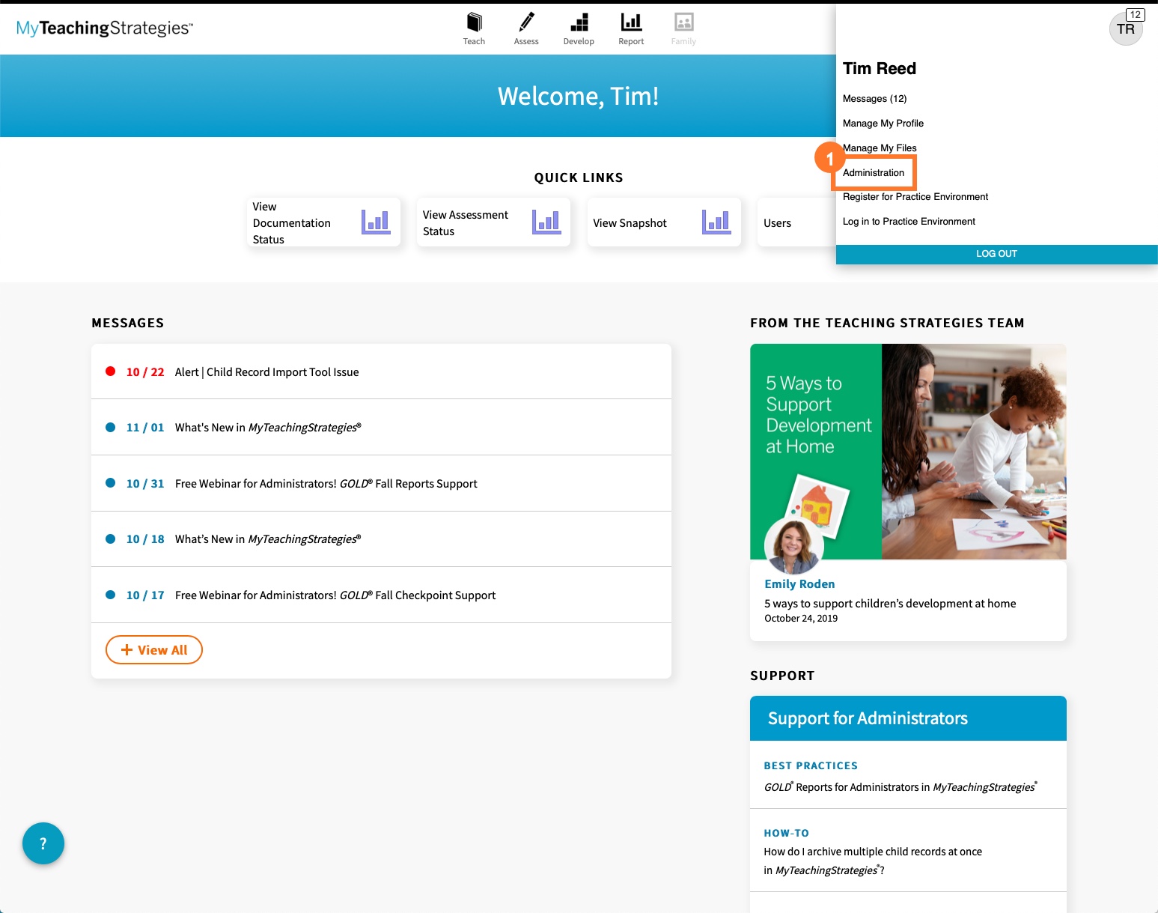Click the HOW-TO label
Screen dimensions: 1158x913
786,833
